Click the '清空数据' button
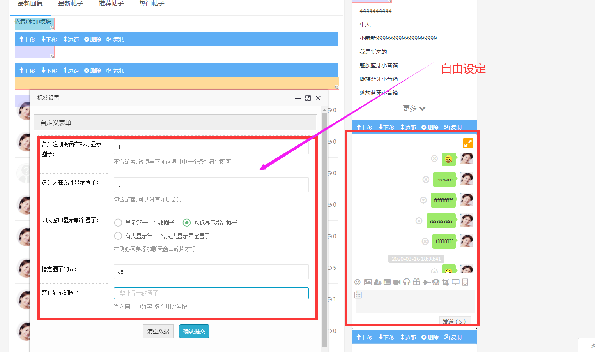Viewport: 595px width, 352px height. click(x=158, y=331)
